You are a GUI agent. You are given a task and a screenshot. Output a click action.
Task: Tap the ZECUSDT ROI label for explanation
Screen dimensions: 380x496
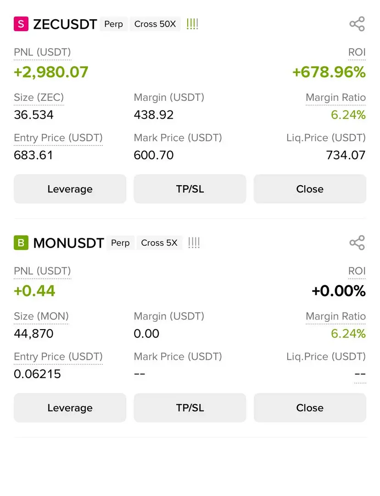pyautogui.click(x=357, y=52)
